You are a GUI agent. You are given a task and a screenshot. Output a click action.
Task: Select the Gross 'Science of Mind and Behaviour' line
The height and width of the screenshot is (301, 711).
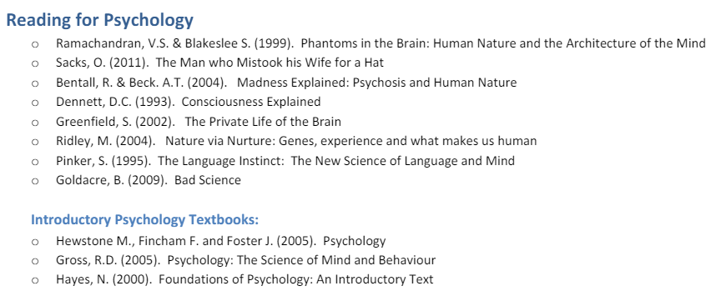click(246, 260)
